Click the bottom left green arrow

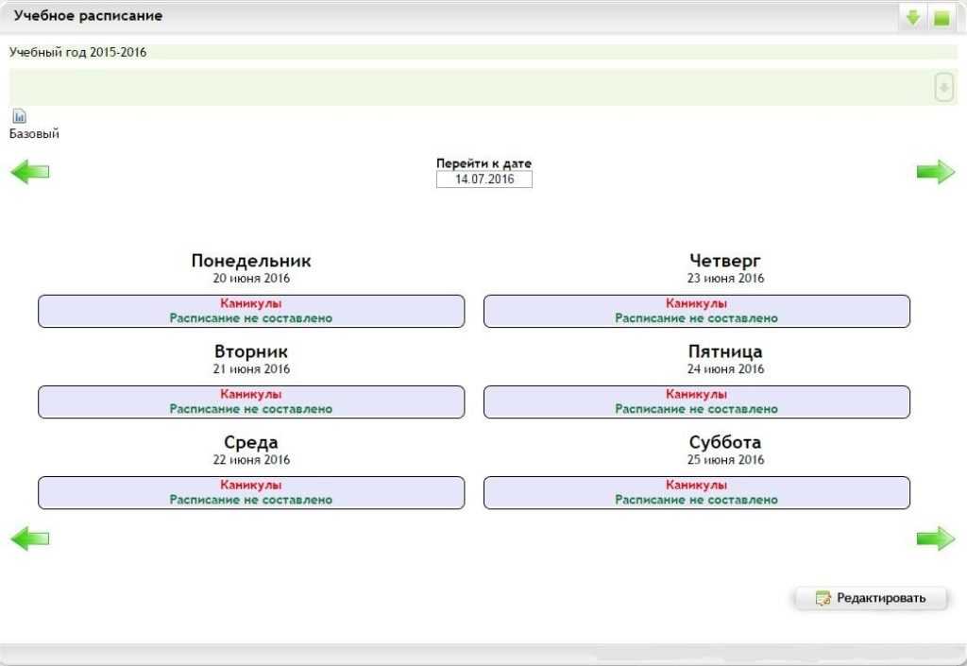click(x=29, y=538)
